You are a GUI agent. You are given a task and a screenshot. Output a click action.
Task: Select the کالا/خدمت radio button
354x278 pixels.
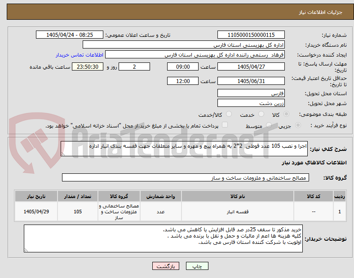(229, 114)
